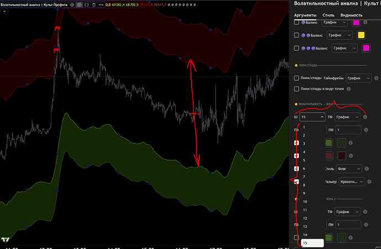Pick the yellow Баланс color swatch
This screenshot has height=249, width=381.
(361, 36)
